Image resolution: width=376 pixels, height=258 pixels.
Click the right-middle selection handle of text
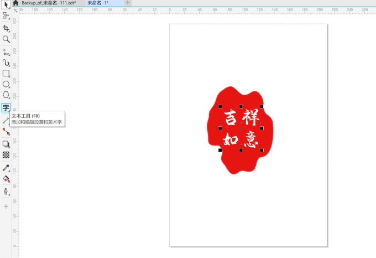pos(262,128)
